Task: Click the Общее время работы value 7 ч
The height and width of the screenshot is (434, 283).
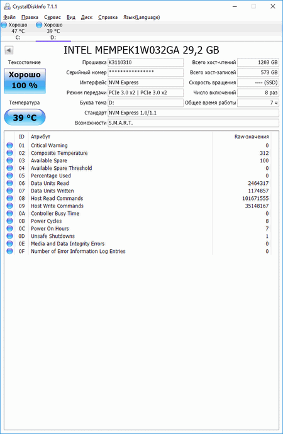Action: [258, 103]
